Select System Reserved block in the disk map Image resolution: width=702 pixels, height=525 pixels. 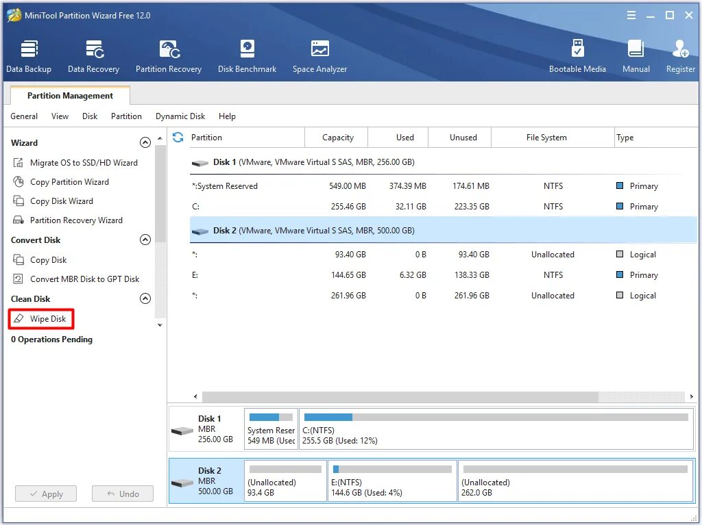click(271, 429)
